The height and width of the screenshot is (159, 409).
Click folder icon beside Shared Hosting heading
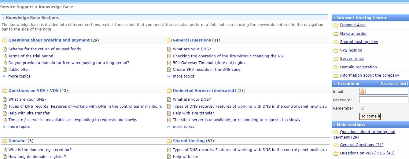click(169, 141)
